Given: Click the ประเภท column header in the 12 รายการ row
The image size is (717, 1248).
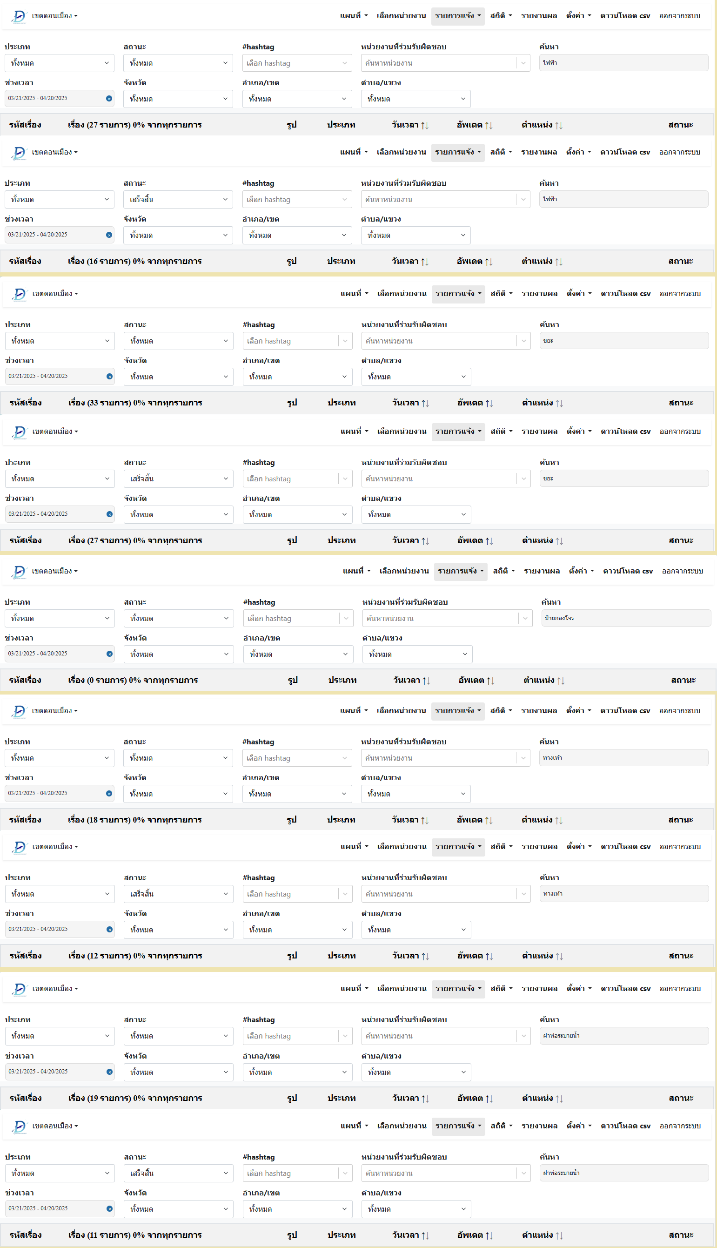Looking at the screenshot, I should pyautogui.click(x=341, y=955).
